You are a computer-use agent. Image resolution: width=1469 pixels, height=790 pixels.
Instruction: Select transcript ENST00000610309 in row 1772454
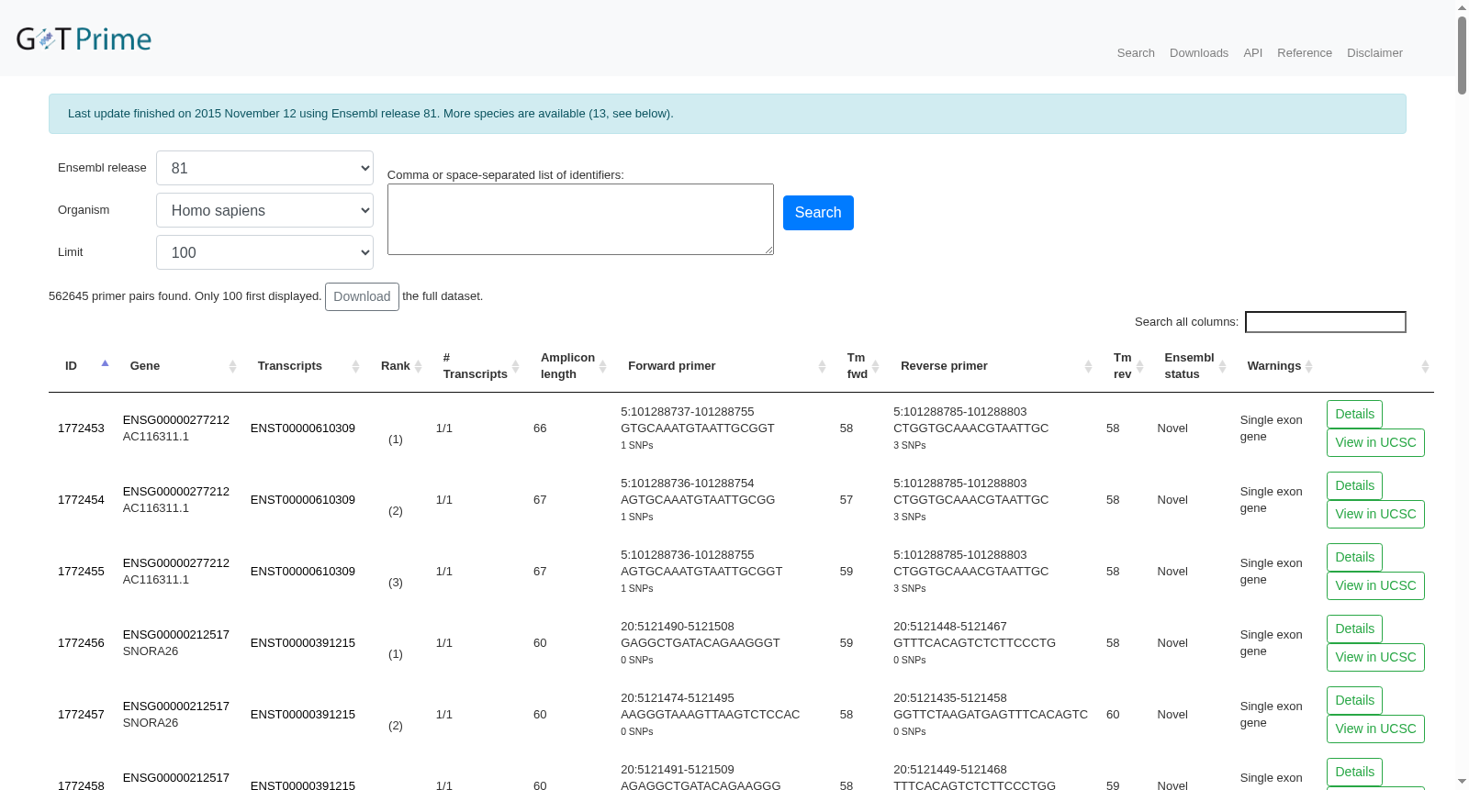(303, 500)
